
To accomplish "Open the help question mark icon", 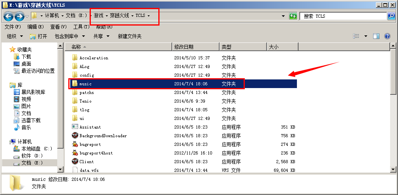I will [x=387, y=36].
